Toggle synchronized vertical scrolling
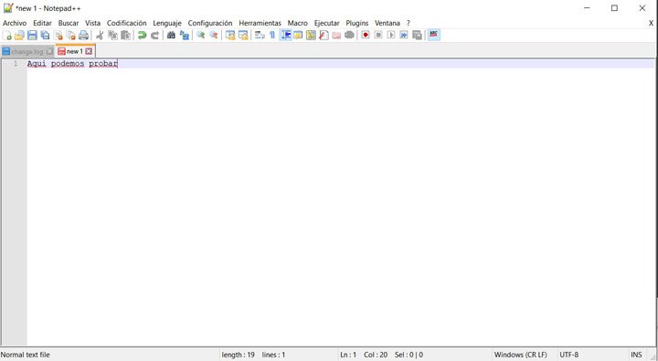658x361 pixels. click(230, 36)
